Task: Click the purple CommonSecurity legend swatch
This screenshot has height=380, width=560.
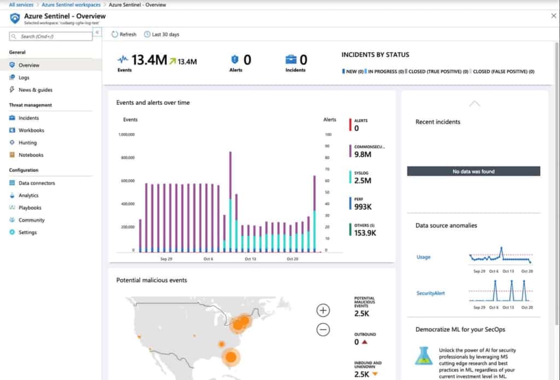Action: pyautogui.click(x=350, y=151)
